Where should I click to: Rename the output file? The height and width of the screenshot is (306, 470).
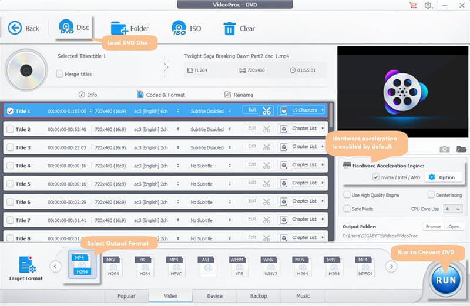pos(239,95)
